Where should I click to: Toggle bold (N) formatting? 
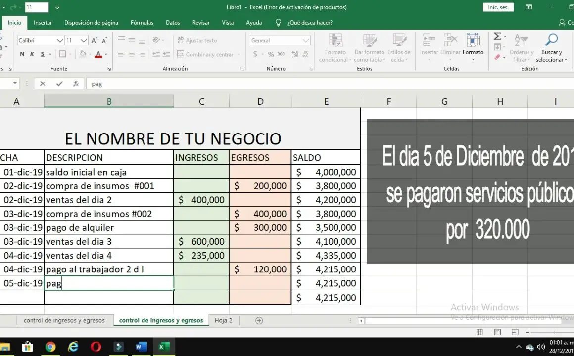coord(22,54)
